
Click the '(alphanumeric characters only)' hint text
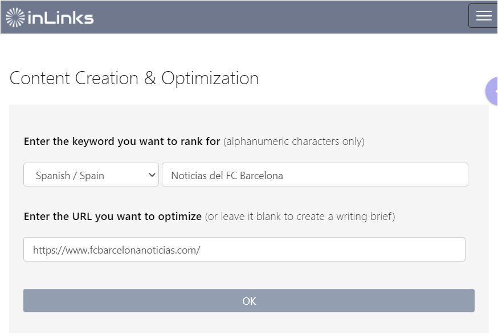tap(294, 142)
